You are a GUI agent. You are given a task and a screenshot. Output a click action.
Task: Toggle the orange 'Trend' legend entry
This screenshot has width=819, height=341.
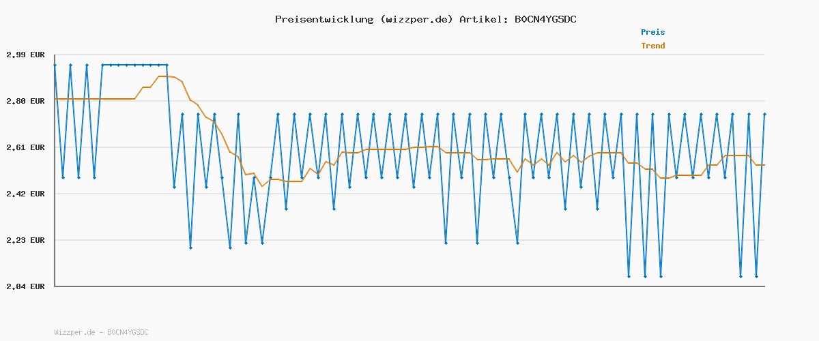click(652, 46)
